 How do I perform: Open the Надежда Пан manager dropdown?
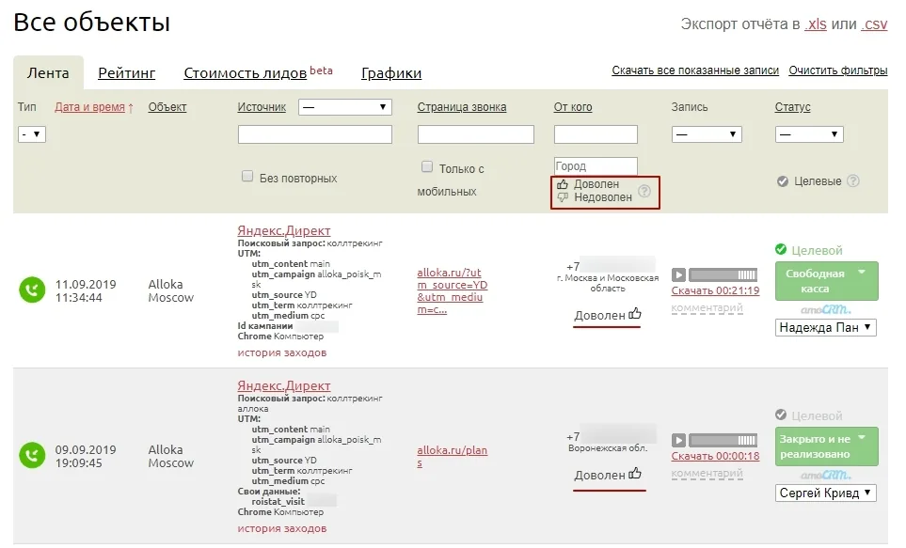pos(826,327)
